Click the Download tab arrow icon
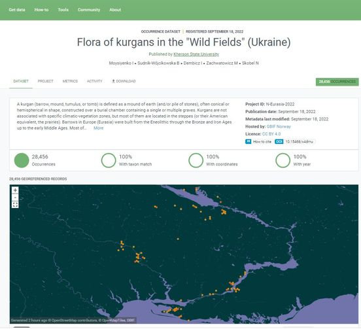This screenshot has width=361, height=329. pos(113,81)
